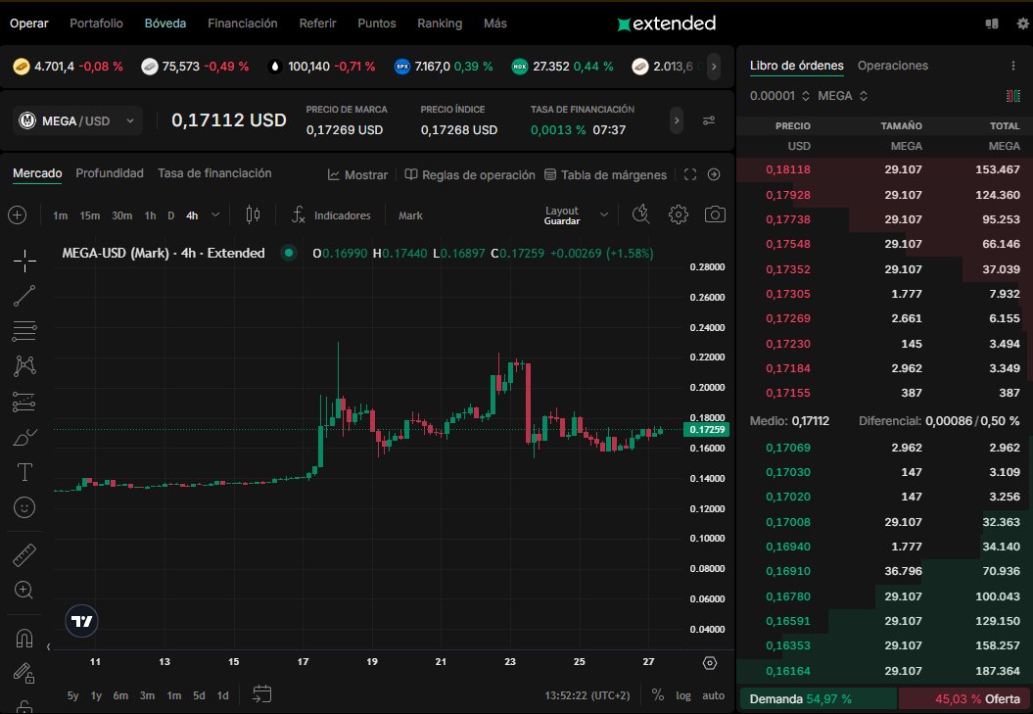Click the extended logo
This screenshot has height=714, width=1033.
pos(666,24)
